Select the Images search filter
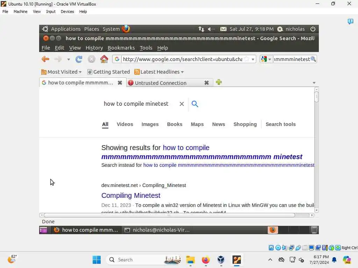The image size is (358, 268). (150, 124)
